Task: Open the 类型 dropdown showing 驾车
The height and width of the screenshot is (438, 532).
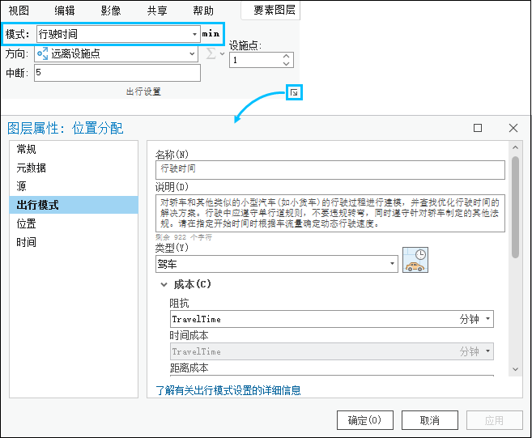Action: pyautogui.click(x=393, y=264)
